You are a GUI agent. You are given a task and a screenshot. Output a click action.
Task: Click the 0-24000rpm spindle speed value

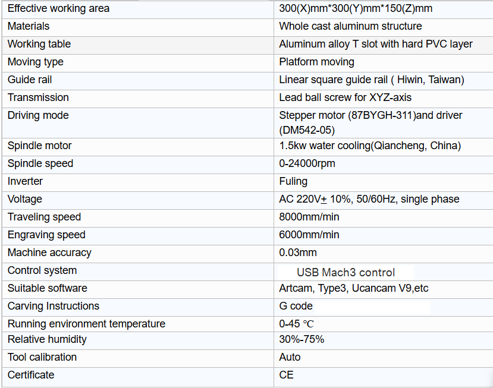click(307, 163)
